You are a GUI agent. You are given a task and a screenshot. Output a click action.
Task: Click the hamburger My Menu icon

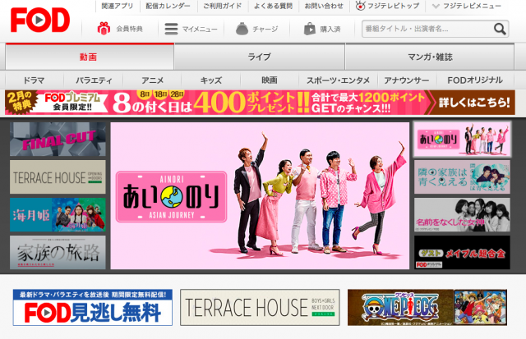(171, 29)
